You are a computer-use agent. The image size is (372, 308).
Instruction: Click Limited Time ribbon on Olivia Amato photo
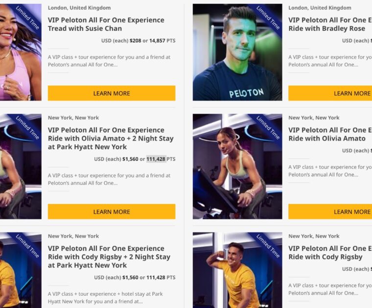(x=268, y=128)
